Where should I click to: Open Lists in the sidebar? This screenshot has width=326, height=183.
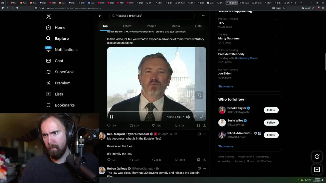click(x=55, y=94)
